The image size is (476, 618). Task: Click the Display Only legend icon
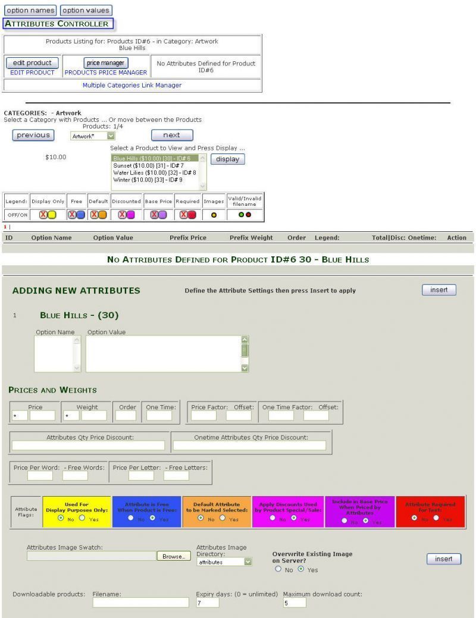(x=48, y=215)
